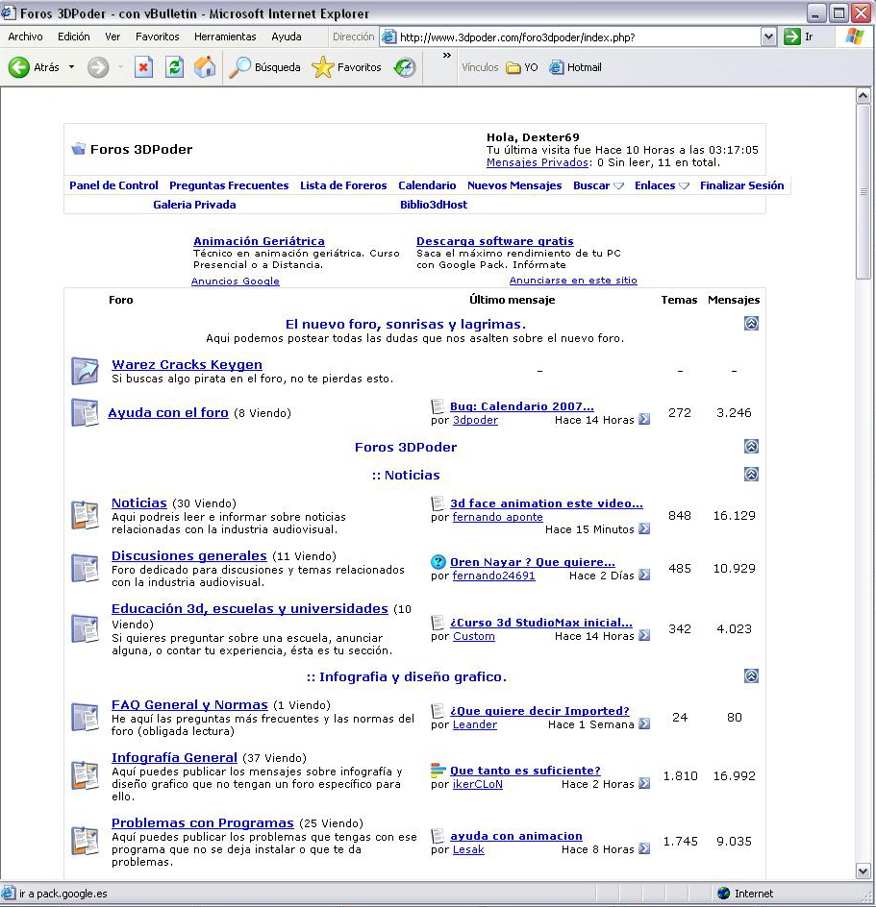Image resolution: width=876 pixels, height=907 pixels.
Task: Expand the toolbar overflow chevron
Action: (x=447, y=56)
